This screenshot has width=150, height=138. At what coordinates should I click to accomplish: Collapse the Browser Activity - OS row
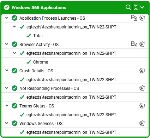click(x=7, y=44)
